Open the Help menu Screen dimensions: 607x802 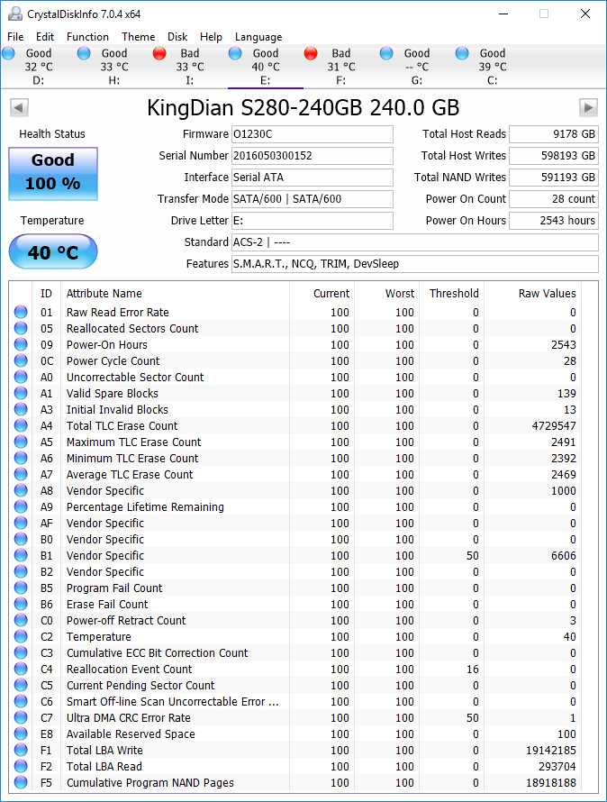211,37
